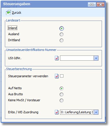Click the Inland label text
Screen dimensions: 110x127
[x=13, y=28]
